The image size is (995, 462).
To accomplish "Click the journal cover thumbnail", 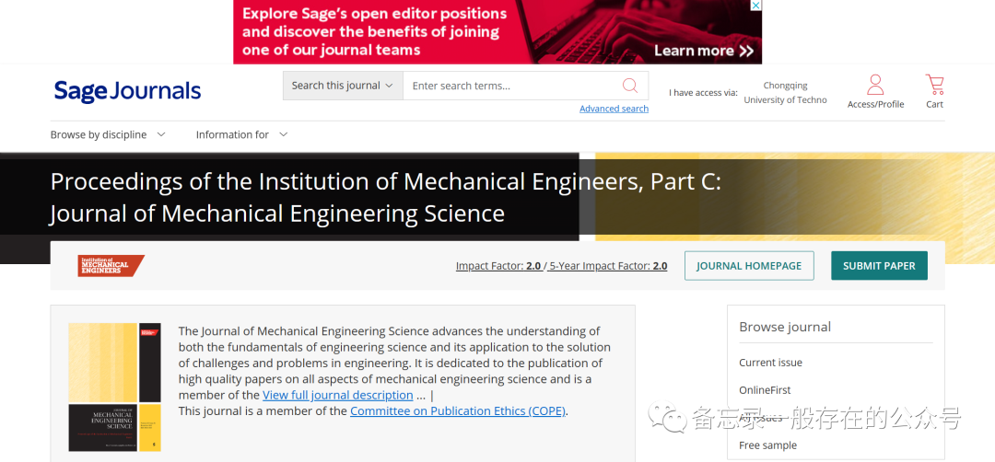I will point(115,387).
